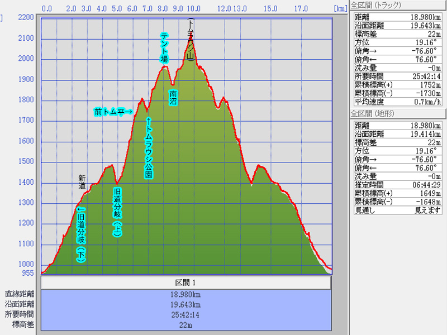The height and width of the screenshot is (335, 447).
Task: Select the トムラウシ公園 vertical label
Action: (x=148, y=148)
